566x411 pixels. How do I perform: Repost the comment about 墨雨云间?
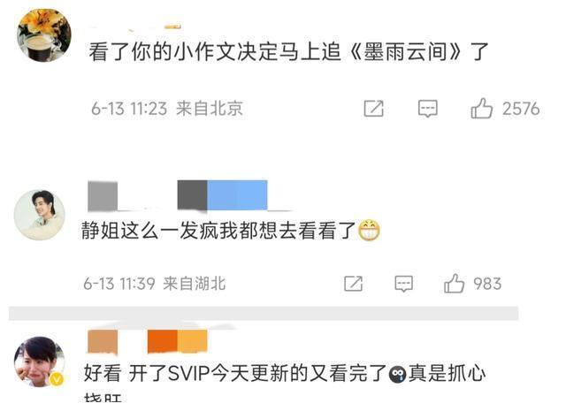(x=373, y=108)
